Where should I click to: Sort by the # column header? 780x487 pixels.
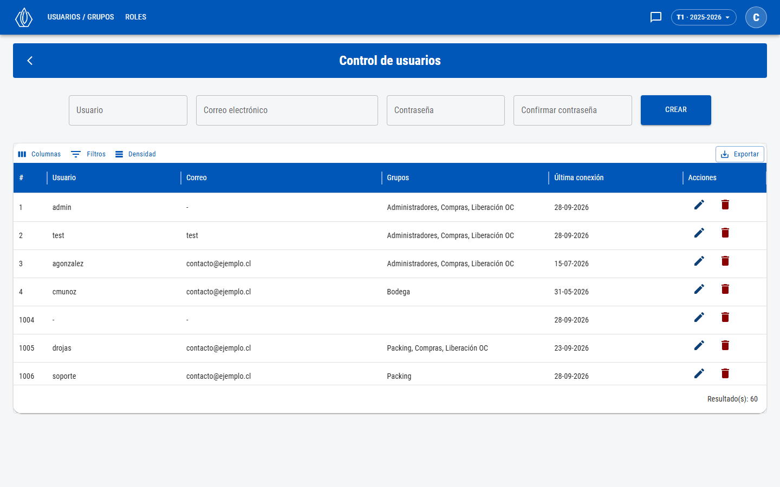21,177
